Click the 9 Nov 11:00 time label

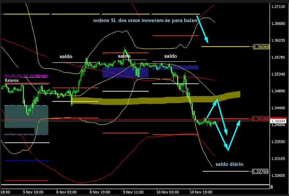(x=133, y=192)
